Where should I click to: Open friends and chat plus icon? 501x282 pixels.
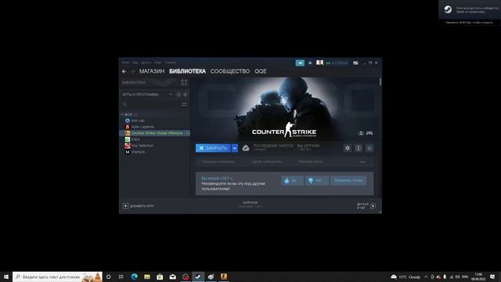coord(373,206)
